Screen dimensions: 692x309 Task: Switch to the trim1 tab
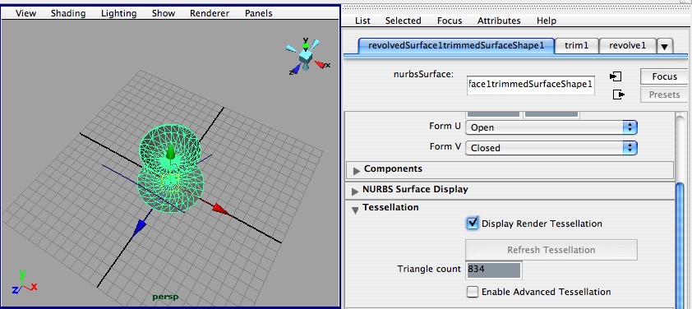576,45
